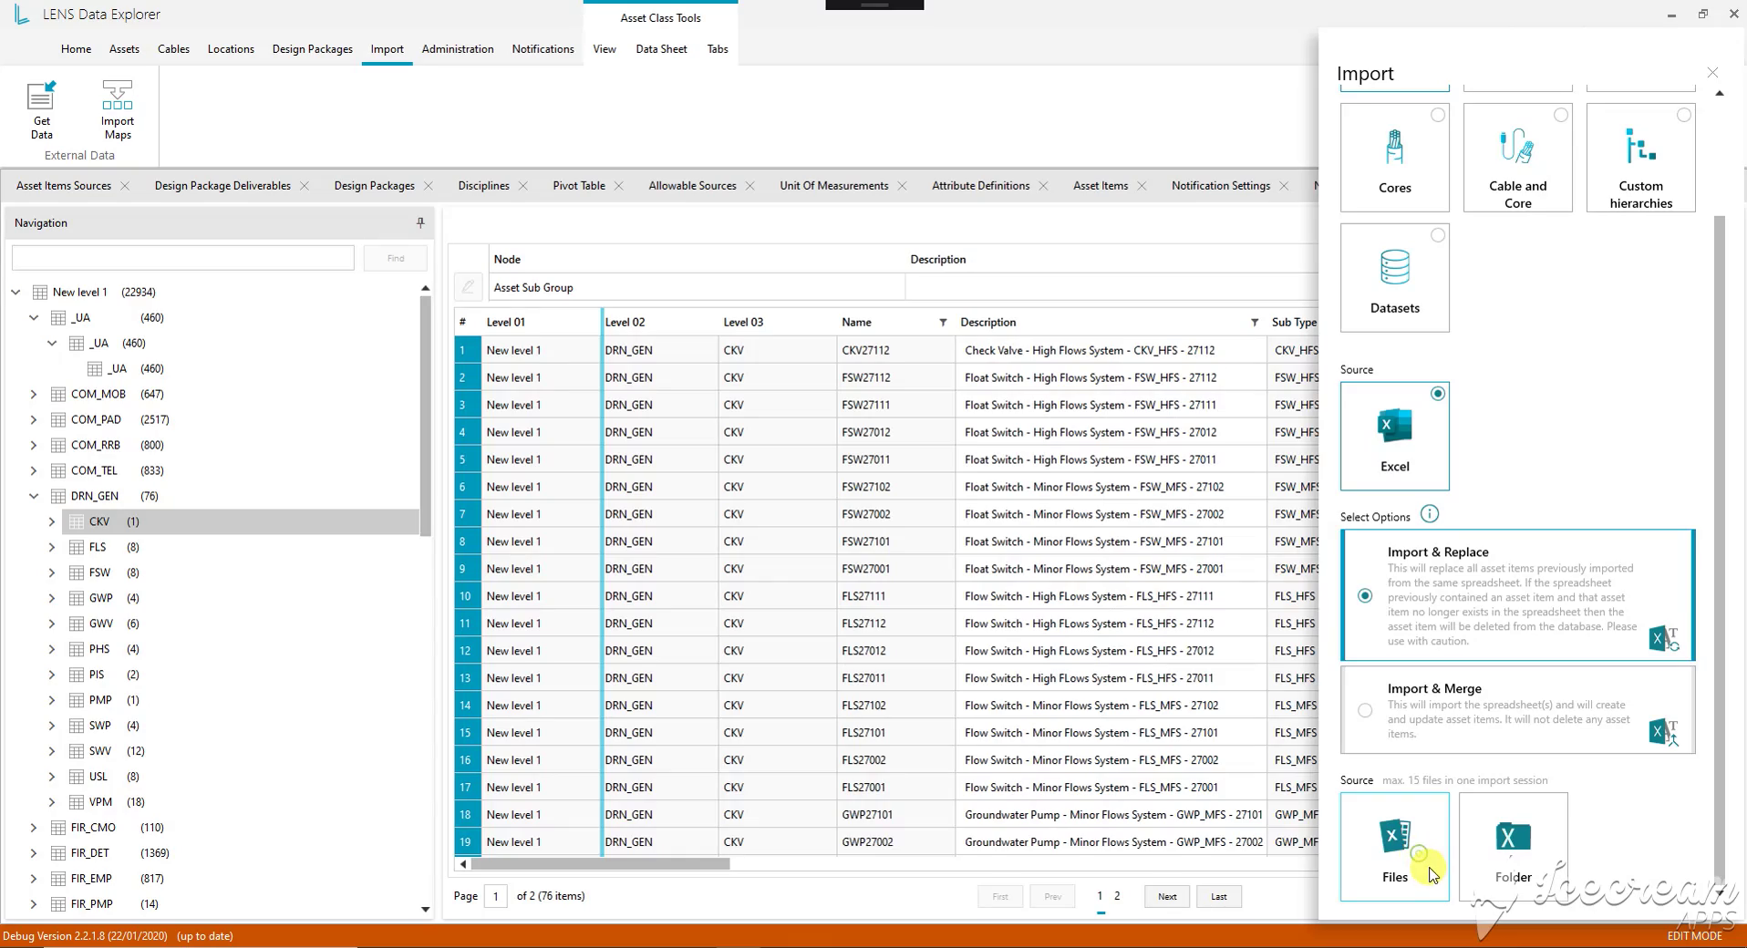Screen dimensions: 1747x948
Task: Click the Next page button
Action: [1167, 897]
